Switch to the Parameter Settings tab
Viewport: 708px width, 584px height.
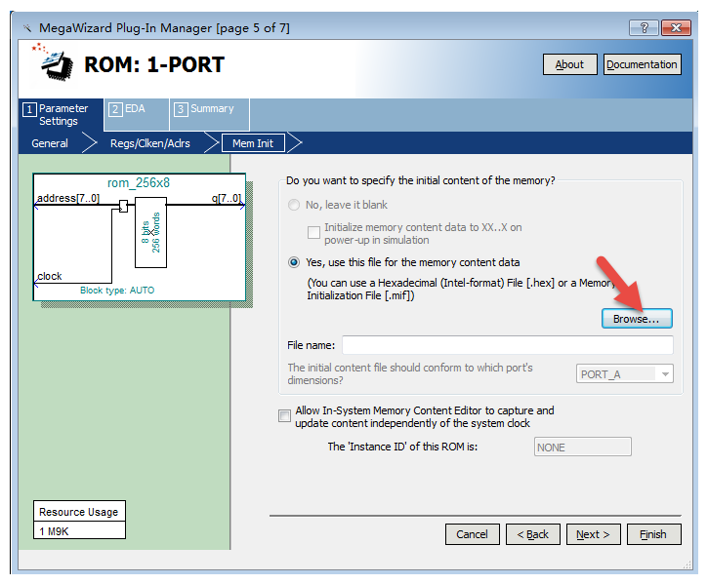click(x=61, y=114)
